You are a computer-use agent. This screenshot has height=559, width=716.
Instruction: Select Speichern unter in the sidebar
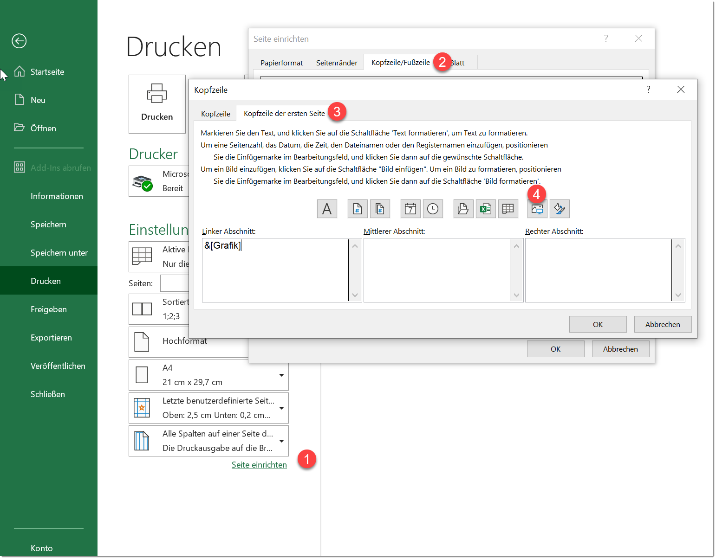tap(59, 253)
